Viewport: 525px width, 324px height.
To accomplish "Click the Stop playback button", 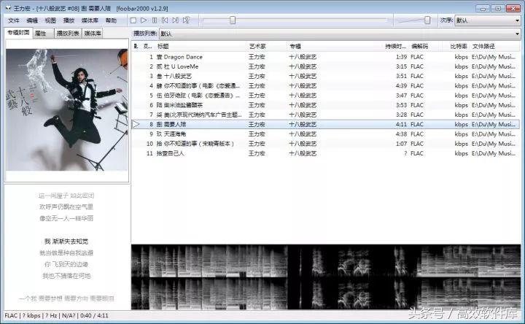I will (x=133, y=20).
